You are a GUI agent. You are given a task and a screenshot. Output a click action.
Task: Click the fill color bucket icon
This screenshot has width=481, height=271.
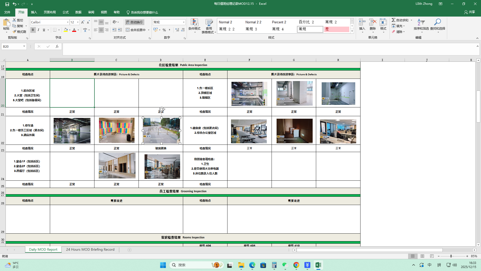66,30
